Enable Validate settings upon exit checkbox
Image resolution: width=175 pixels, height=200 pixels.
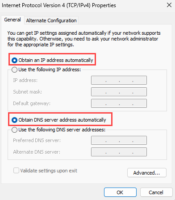pyautogui.click(x=16, y=171)
